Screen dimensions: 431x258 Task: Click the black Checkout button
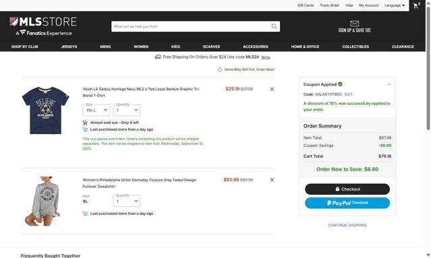coord(347,189)
